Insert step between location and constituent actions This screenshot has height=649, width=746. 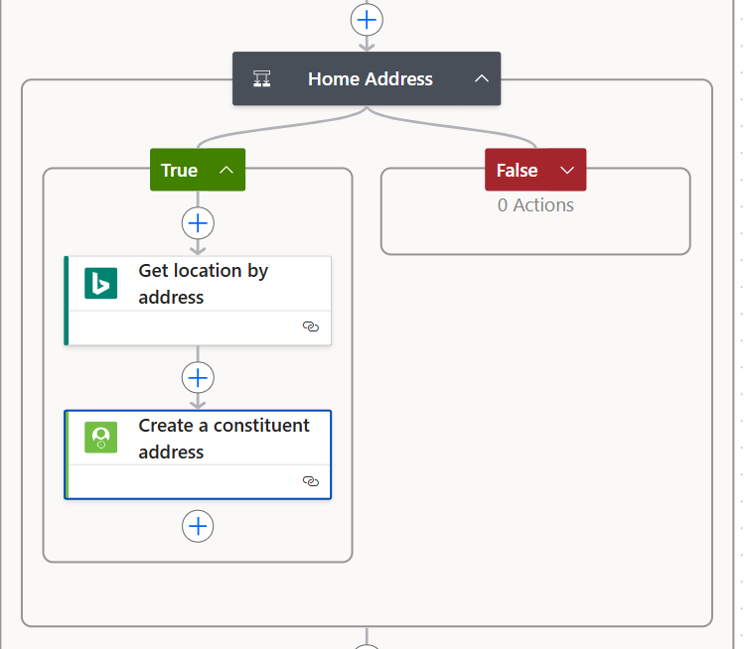click(198, 377)
